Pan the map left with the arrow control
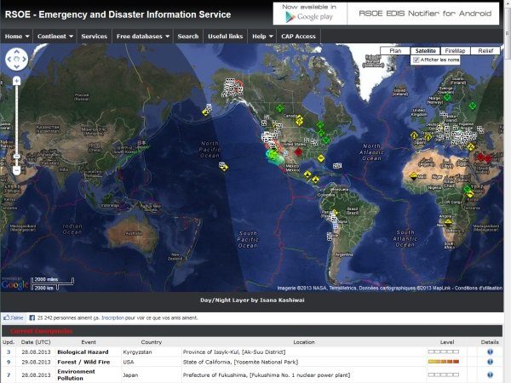Screen dimensions: 511x383 9,60
